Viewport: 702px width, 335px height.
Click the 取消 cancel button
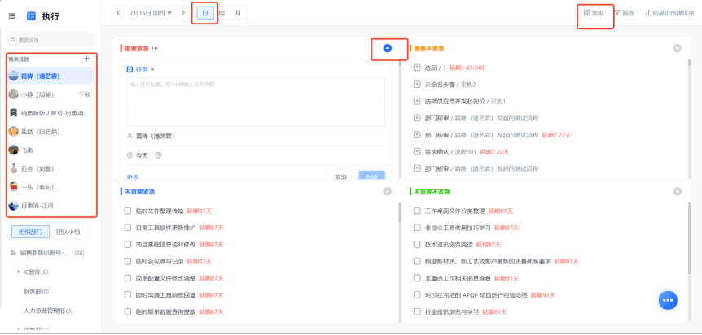click(340, 176)
